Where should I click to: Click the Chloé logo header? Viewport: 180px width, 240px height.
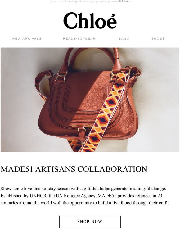(x=90, y=20)
